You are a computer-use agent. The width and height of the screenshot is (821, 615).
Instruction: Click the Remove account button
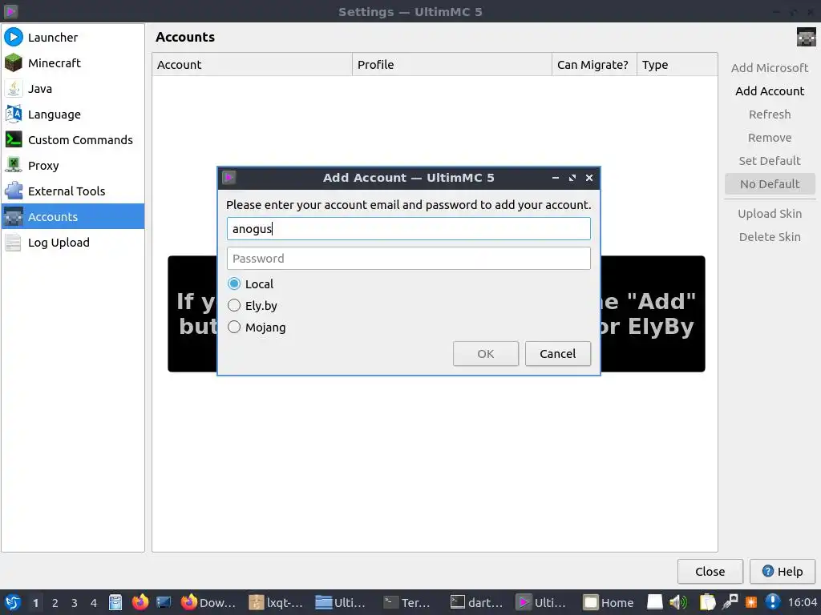pos(770,138)
